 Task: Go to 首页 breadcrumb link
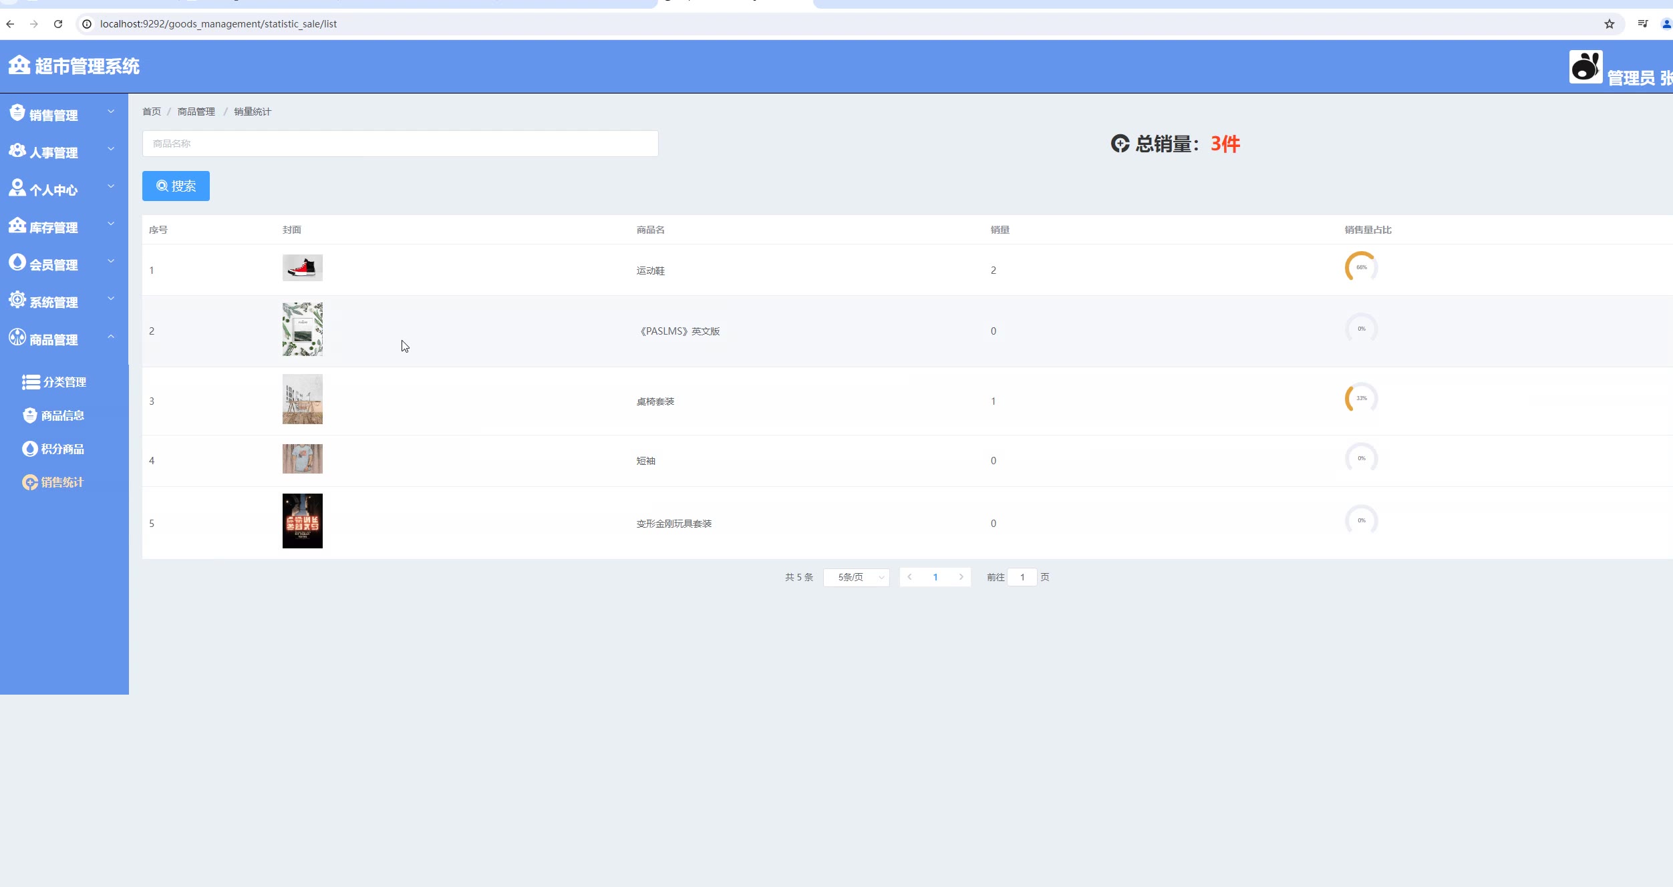152,112
